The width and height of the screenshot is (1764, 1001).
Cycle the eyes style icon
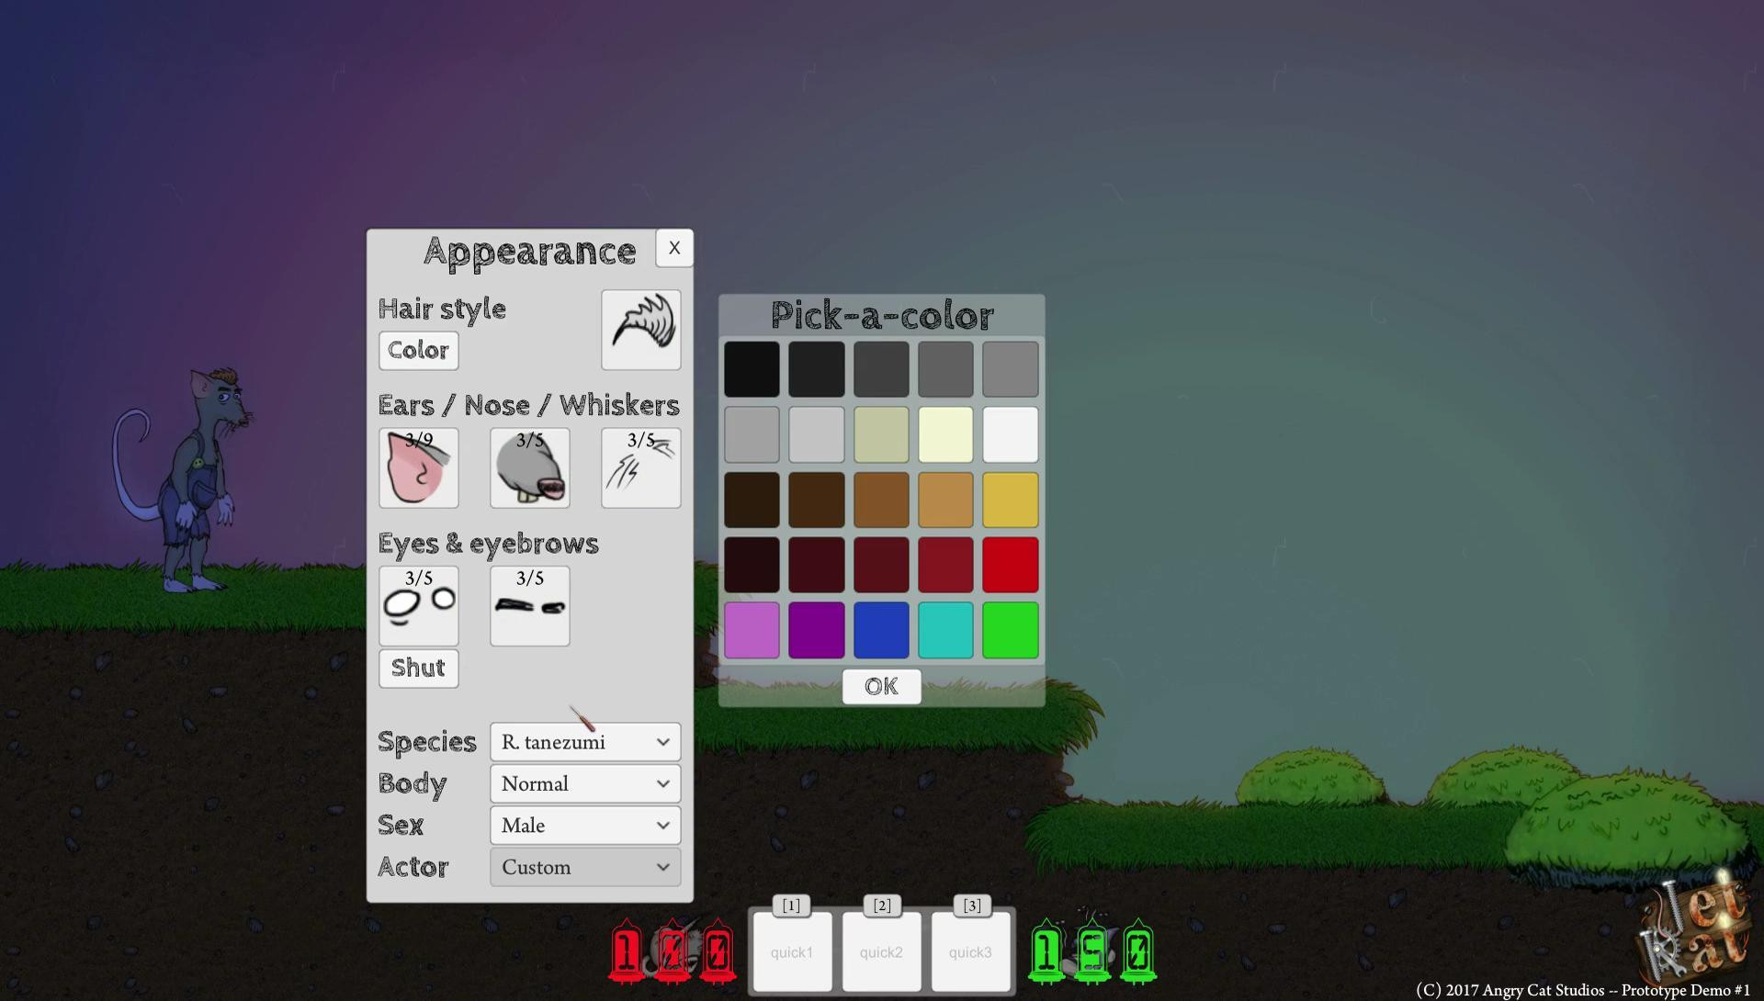(x=418, y=605)
